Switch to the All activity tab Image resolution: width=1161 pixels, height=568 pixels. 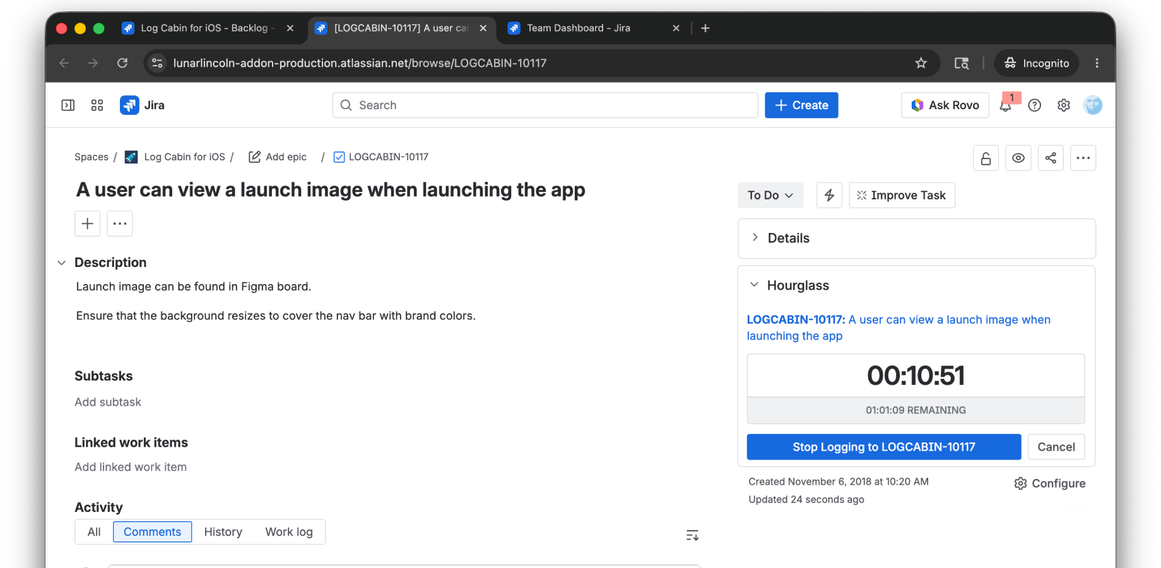(94, 532)
